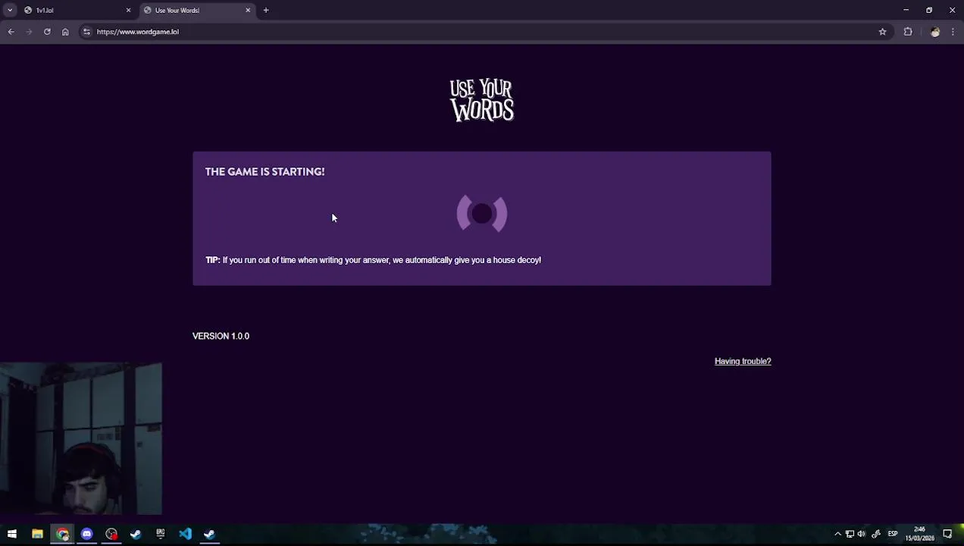View site information for wordgame.lol

[x=86, y=32]
